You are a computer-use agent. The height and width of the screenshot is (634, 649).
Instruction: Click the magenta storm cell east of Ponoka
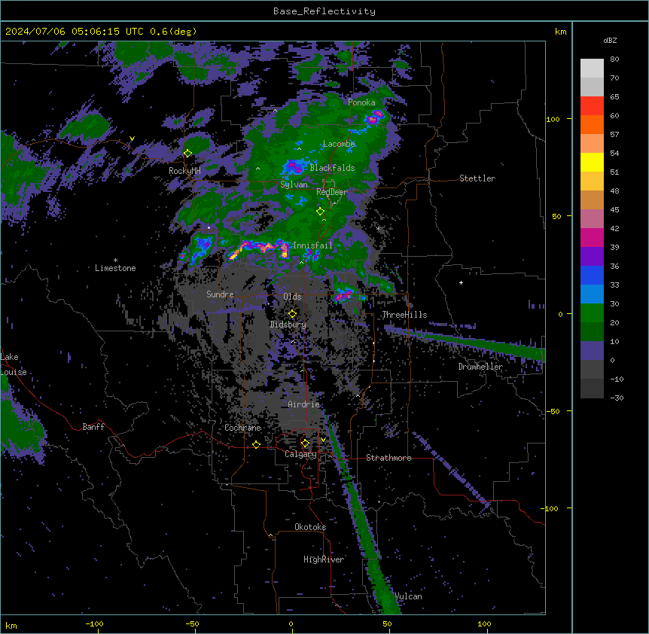(374, 117)
